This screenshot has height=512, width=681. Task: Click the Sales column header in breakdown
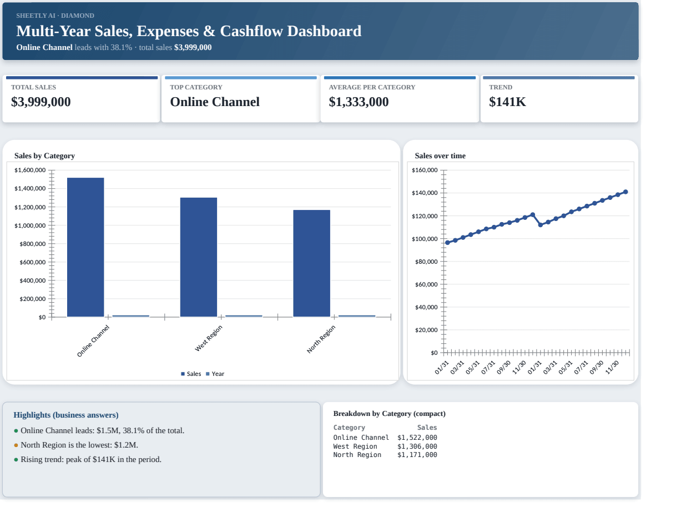(427, 428)
